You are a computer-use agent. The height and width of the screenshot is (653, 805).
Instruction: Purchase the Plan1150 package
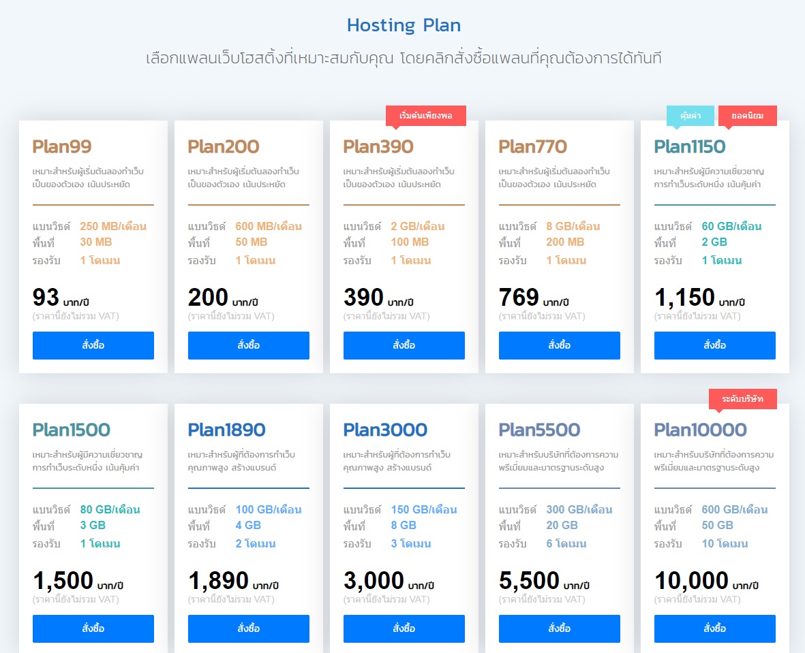714,345
